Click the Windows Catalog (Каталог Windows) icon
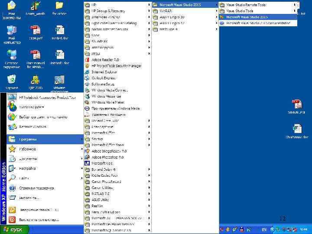 pyautogui.click(x=12, y=127)
